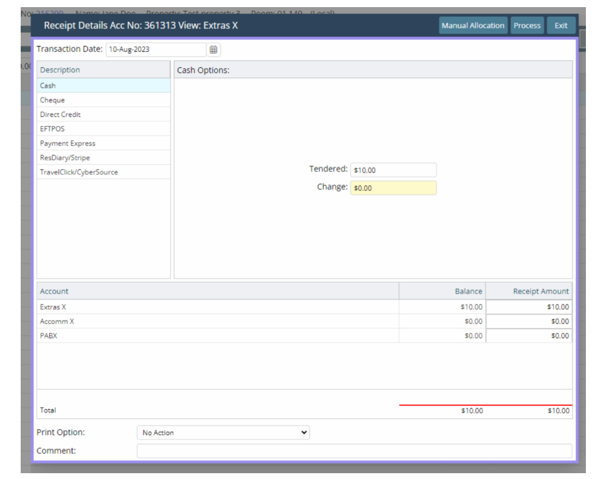The width and height of the screenshot is (604, 479).
Task: Choose Cheque from the payment list
Action: [x=103, y=100]
